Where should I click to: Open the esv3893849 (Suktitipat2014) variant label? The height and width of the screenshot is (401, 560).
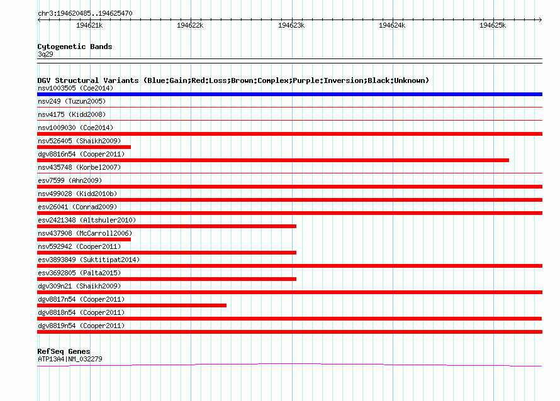pyautogui.click(x=89, y=260)
